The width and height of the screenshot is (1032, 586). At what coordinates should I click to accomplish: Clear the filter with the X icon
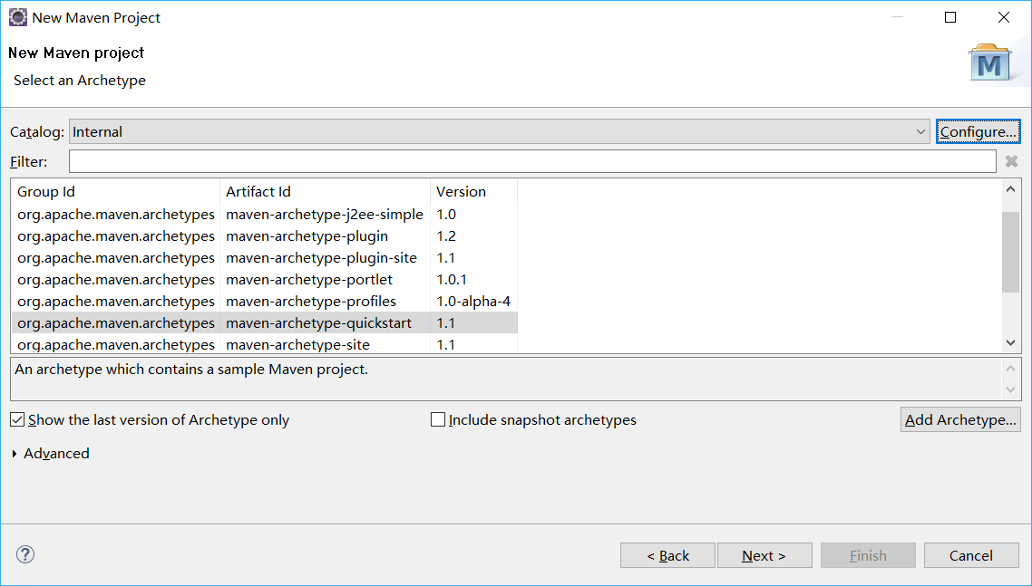point(1012,161)
